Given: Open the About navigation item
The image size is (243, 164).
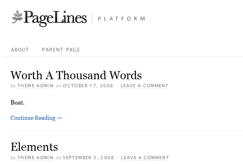Looking at the screenshot, I should [20, 50].
